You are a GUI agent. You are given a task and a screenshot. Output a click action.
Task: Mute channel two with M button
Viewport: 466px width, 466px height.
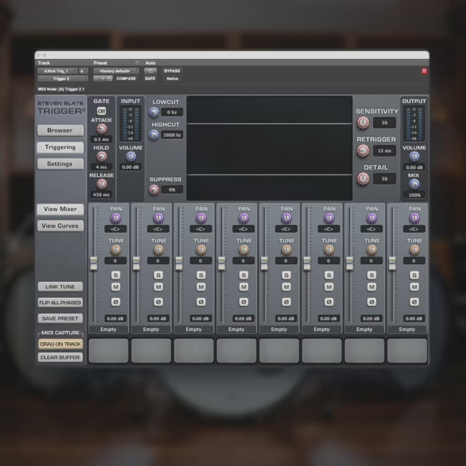pos(158,287)
